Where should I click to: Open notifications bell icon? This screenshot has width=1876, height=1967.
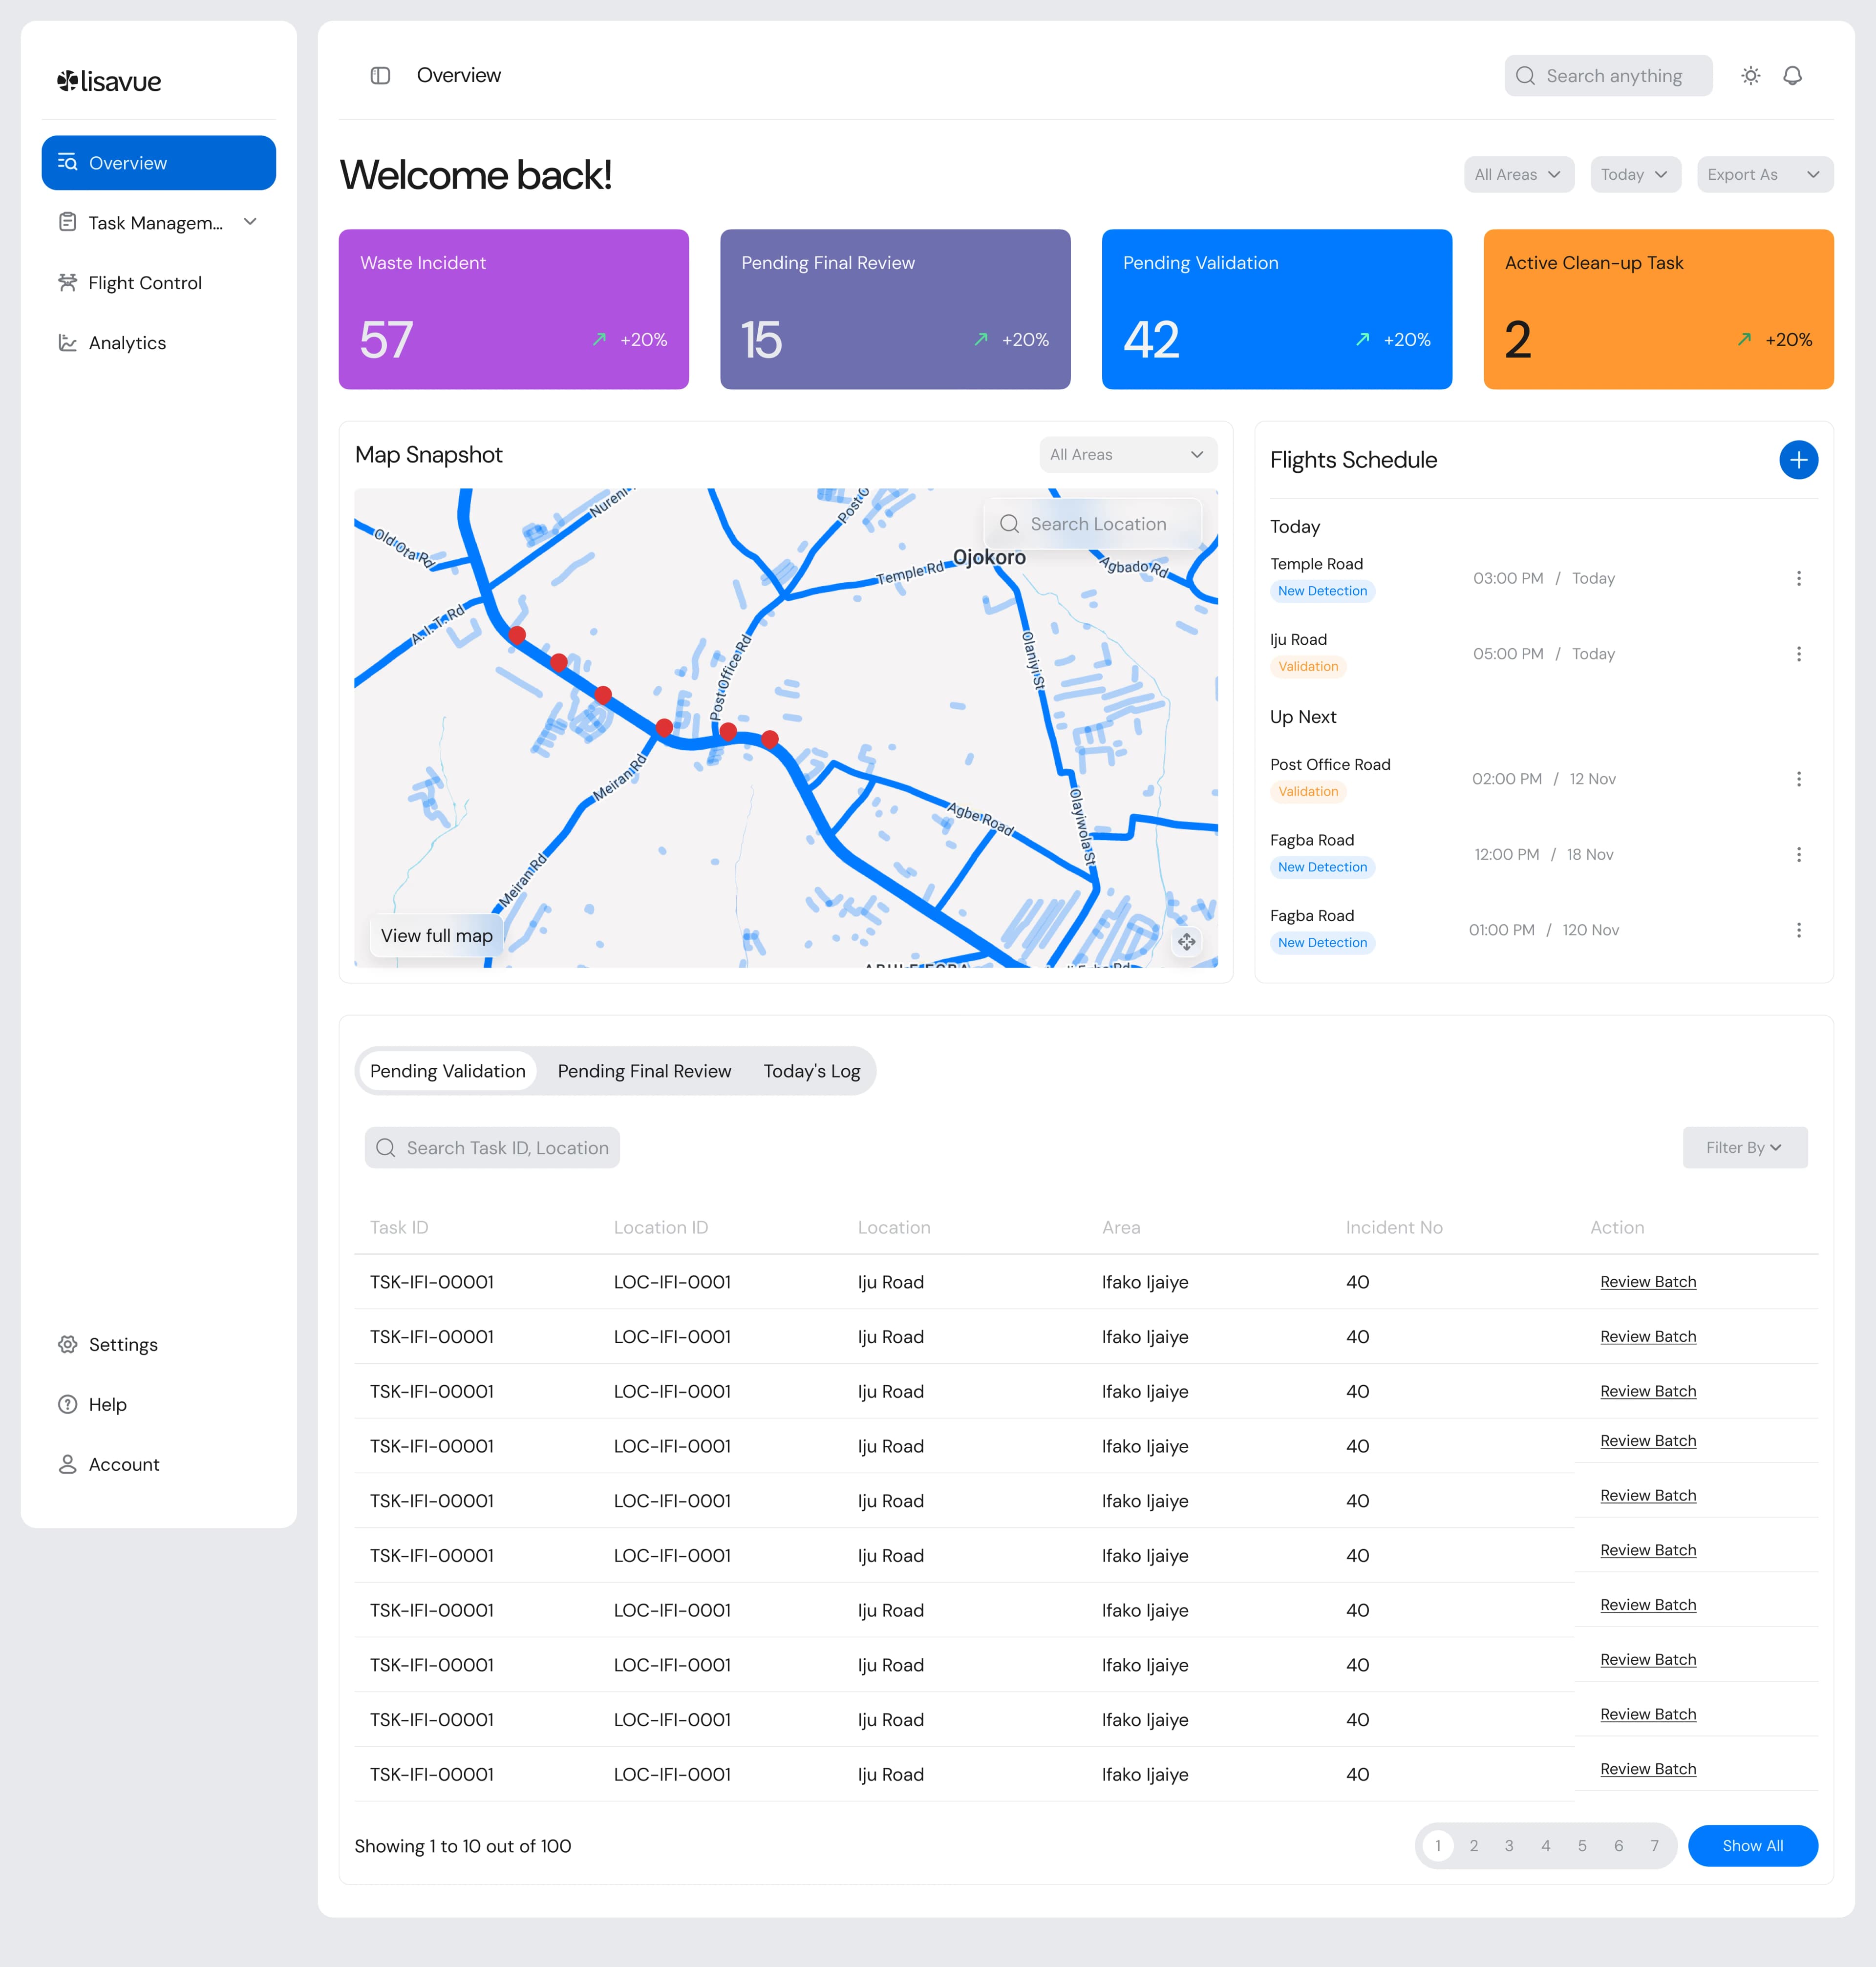(x=1792, y=76)
